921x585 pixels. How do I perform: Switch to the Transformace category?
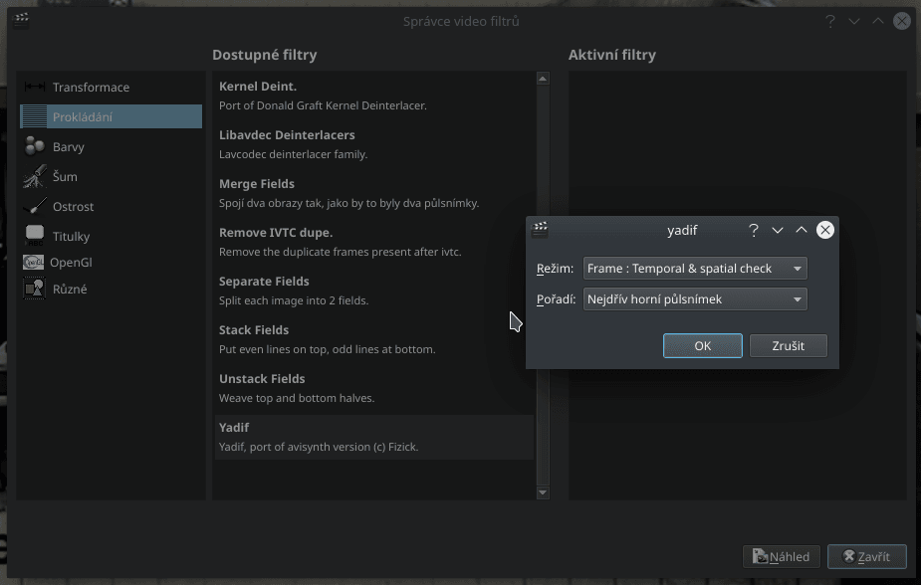[90, 87]
